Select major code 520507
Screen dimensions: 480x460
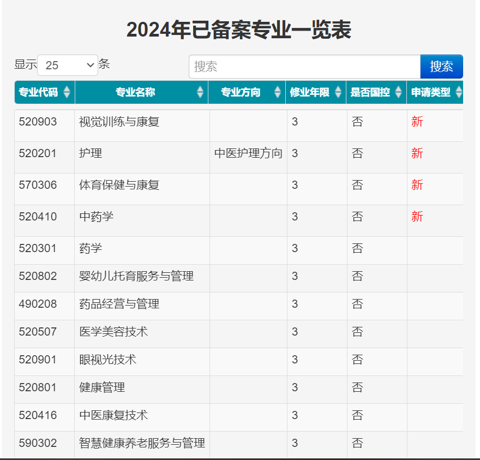click(x=38, y=332)
